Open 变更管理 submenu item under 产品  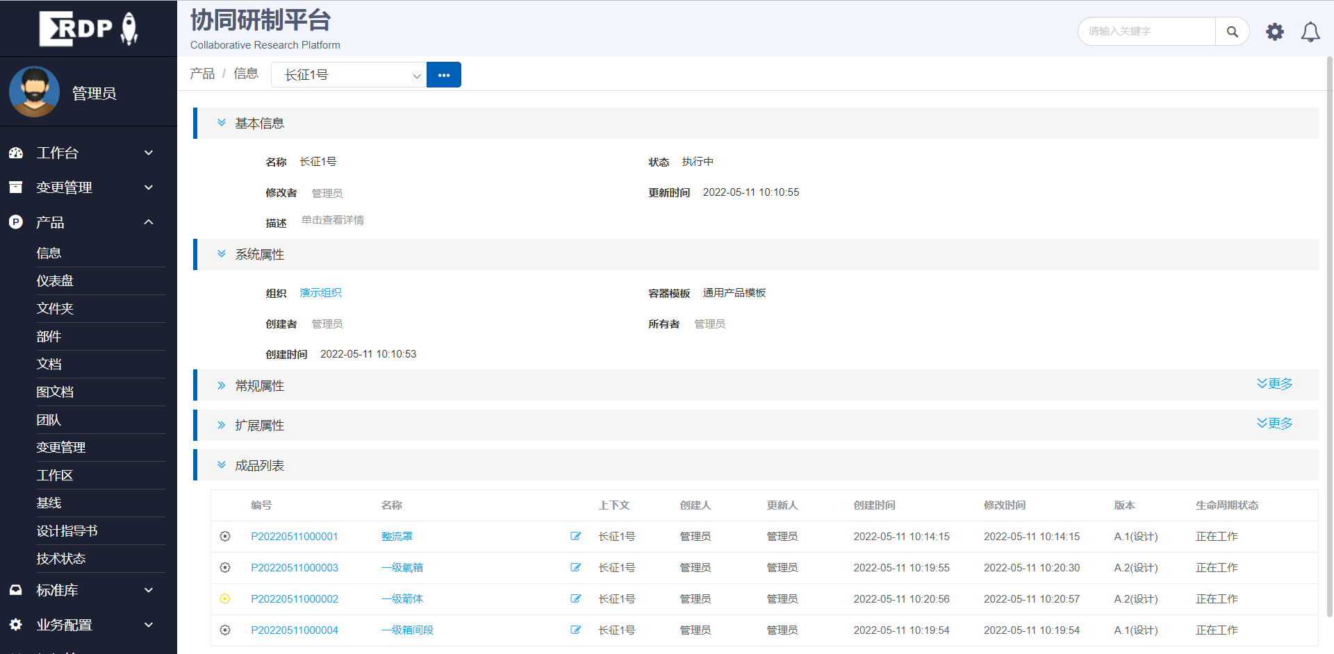pos(61,448)
